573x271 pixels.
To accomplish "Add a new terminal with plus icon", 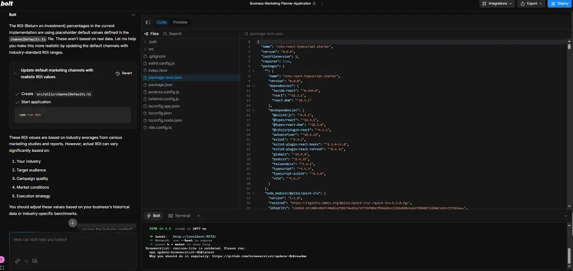I will tap(199, 216).
